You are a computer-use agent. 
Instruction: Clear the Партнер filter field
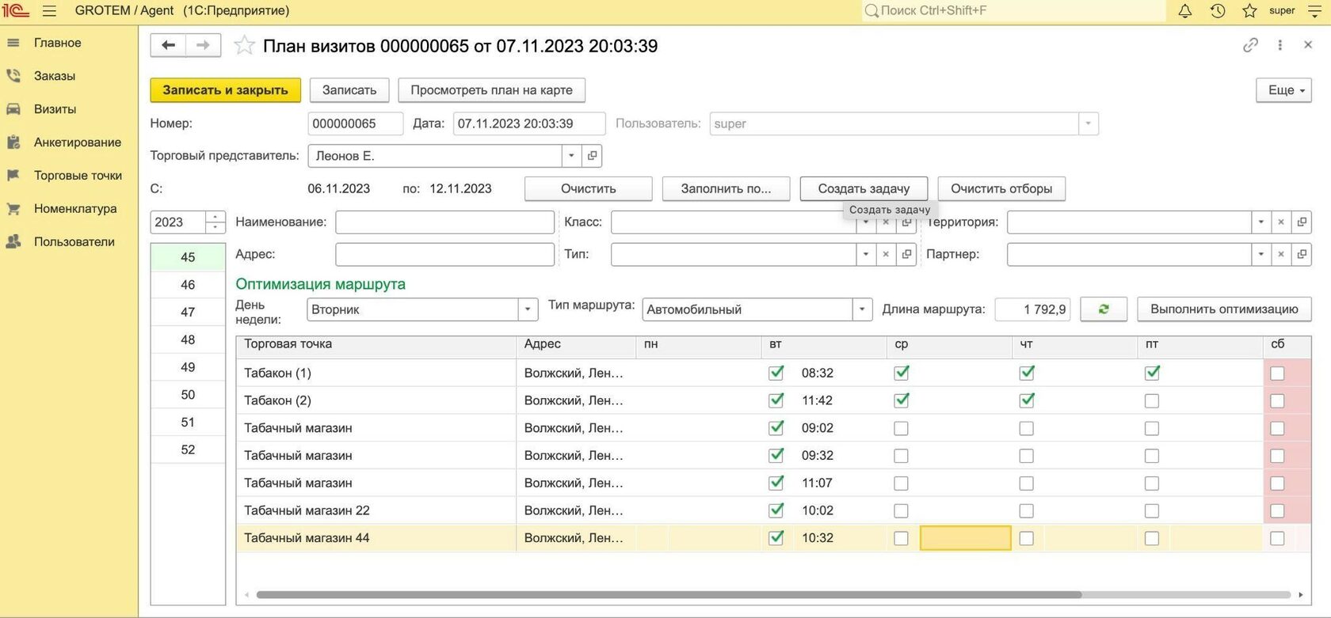pos(1280,254)
